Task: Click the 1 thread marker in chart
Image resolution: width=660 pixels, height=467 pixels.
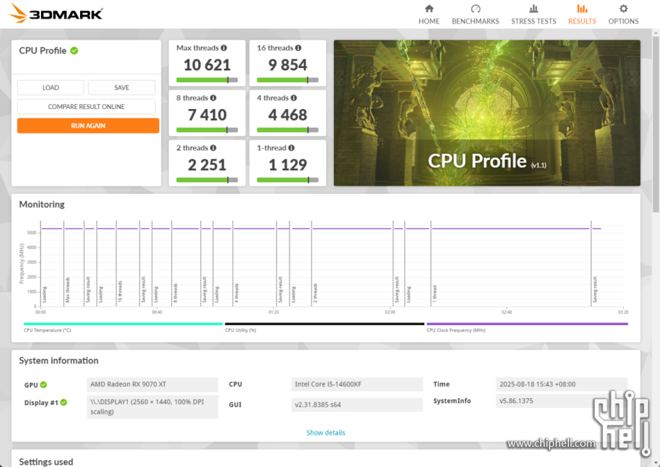Action: pyautogui.click(x=434, y=293)
